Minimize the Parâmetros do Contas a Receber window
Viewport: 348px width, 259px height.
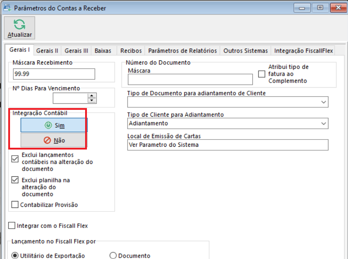pos(302,8)
